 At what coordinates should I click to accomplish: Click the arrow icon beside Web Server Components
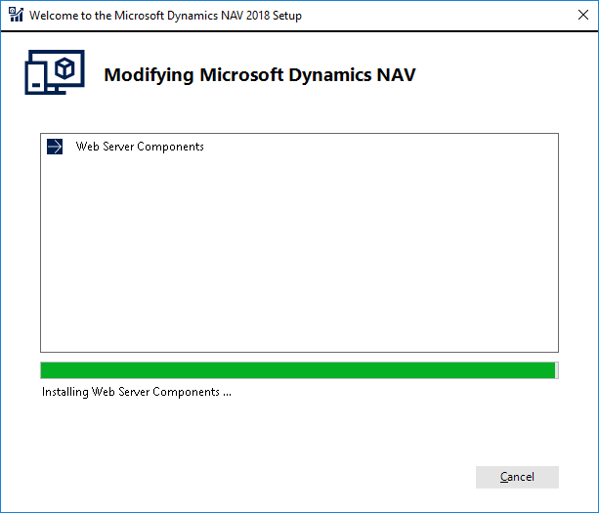coord(55,147)
